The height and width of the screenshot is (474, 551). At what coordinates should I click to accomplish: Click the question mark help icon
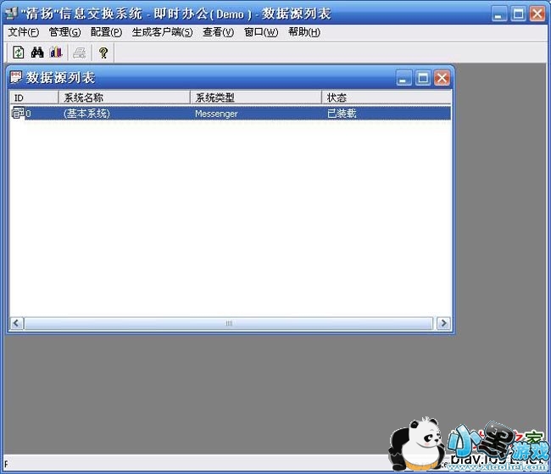pyautogui.click(x=103, y=53)
